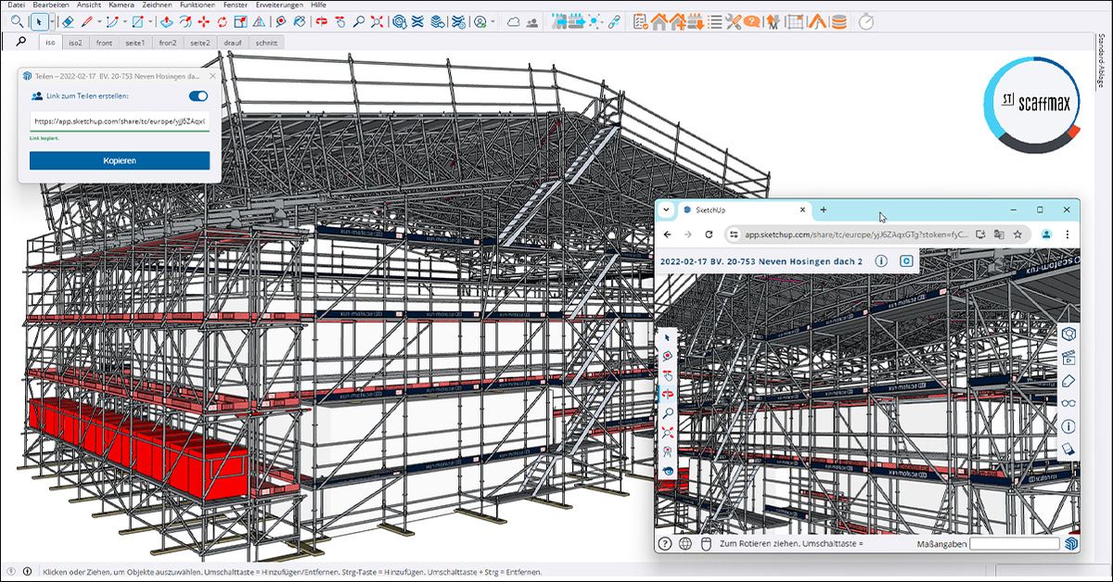1113x582 pixels.
Task: Click the help question mark in browser viewer
Action: coord(665,544)
